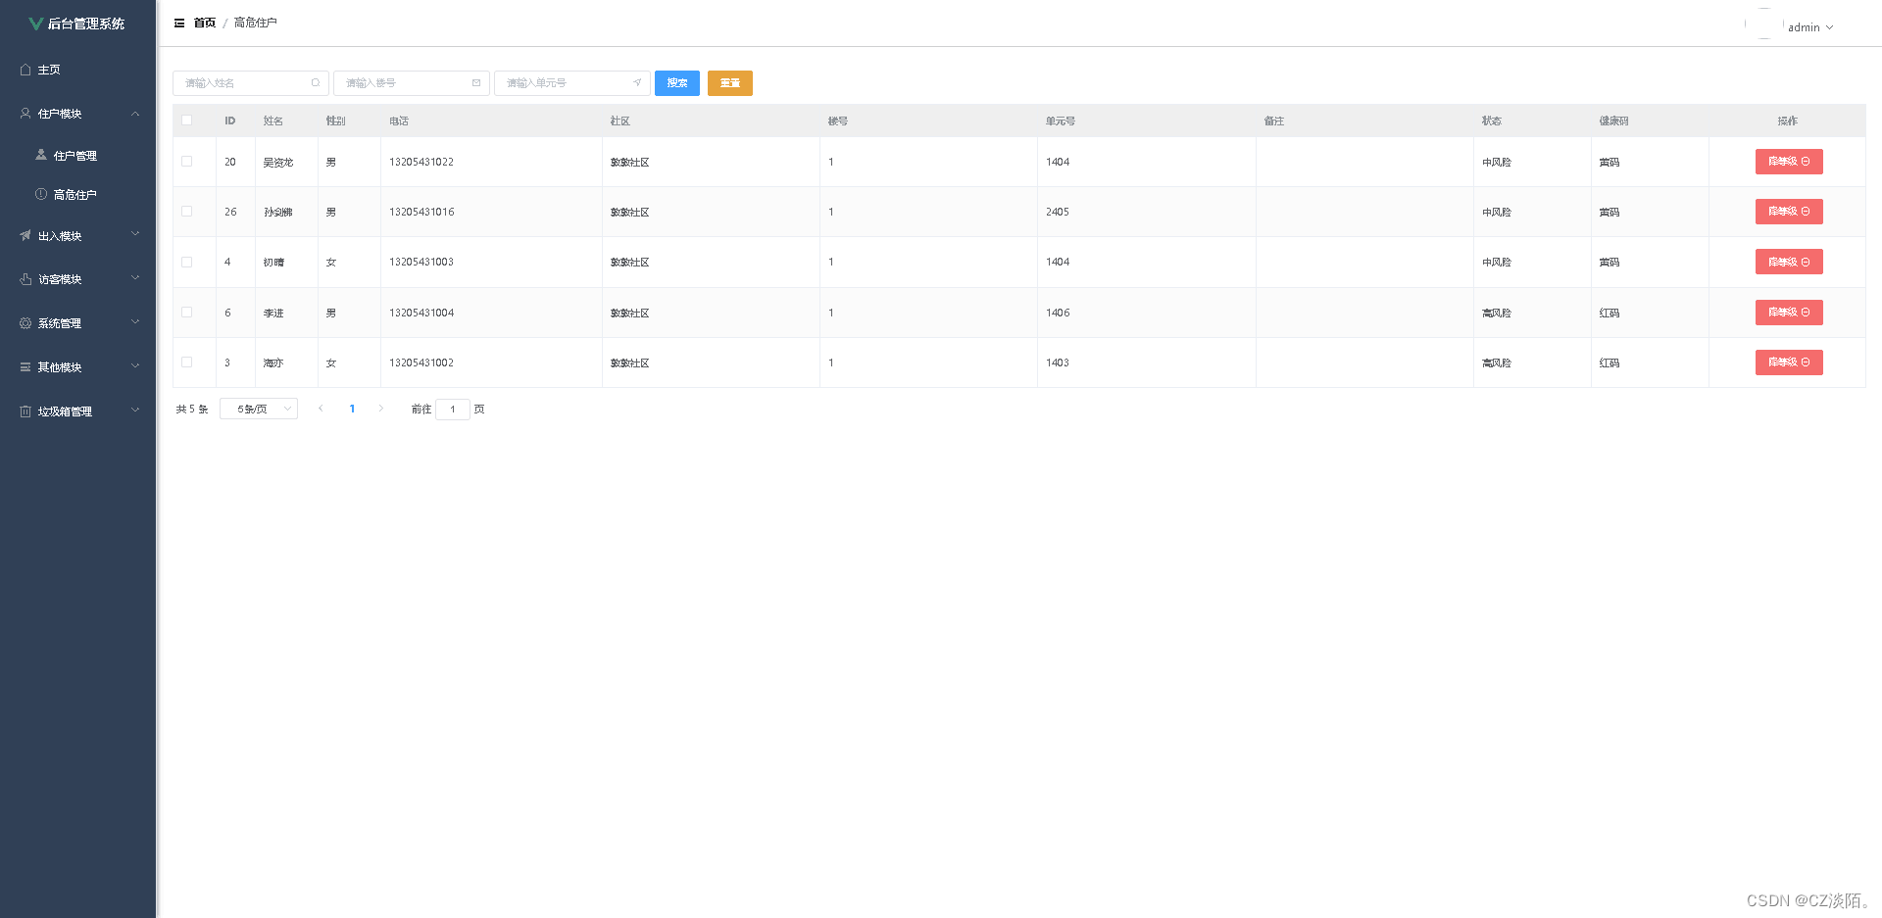This screenshot has height=918, width=1882.
Task: Check the row checkbox for ID 26
Action: coord(186,212)
